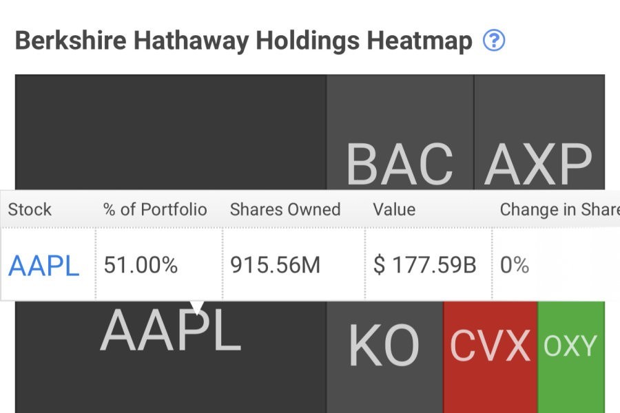Select the Shares Owned column header

285,209
